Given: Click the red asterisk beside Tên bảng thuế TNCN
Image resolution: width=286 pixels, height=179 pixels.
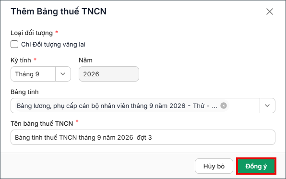Looking at the screenshot, I should click(x=77, y=121).
